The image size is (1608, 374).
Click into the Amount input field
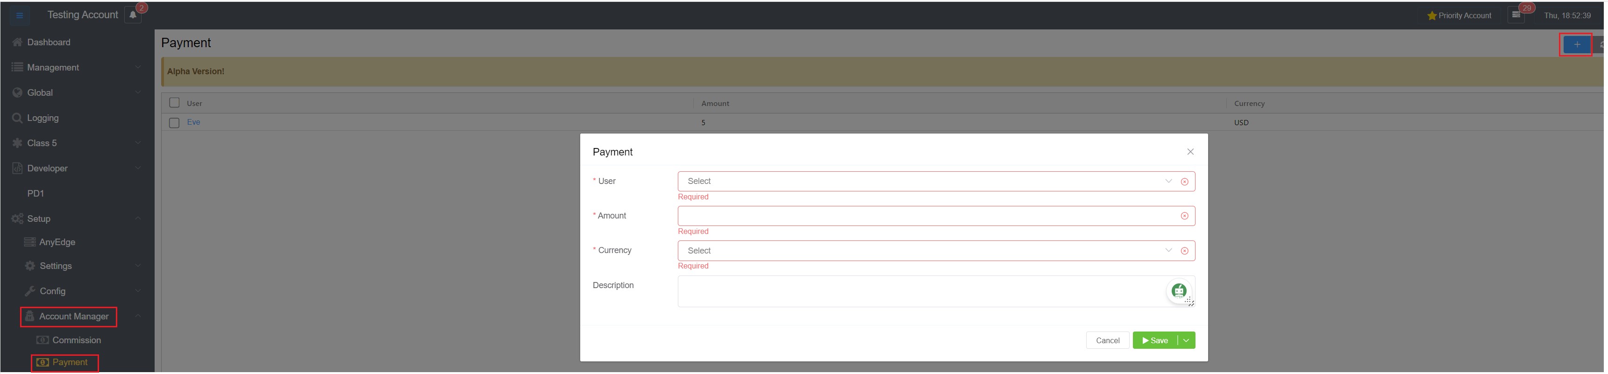(x=924, y=216)
